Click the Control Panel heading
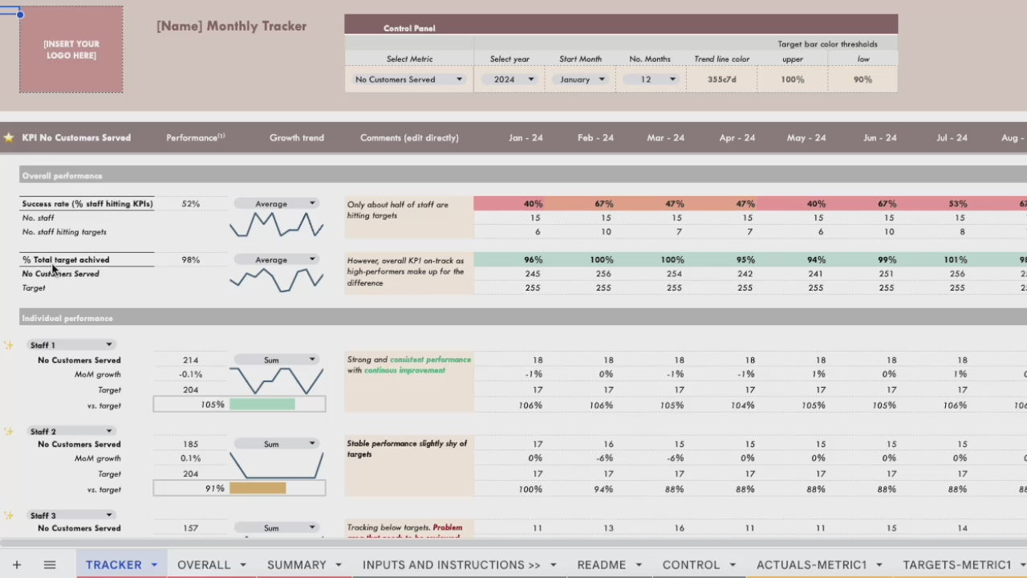Screen dimensions: 1027x578 click(409, 28)
